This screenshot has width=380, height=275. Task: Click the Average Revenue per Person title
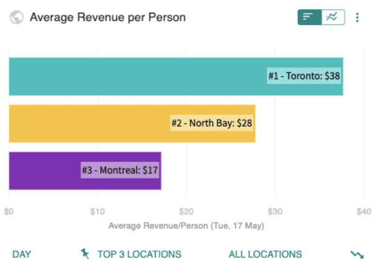coord(108,18)
